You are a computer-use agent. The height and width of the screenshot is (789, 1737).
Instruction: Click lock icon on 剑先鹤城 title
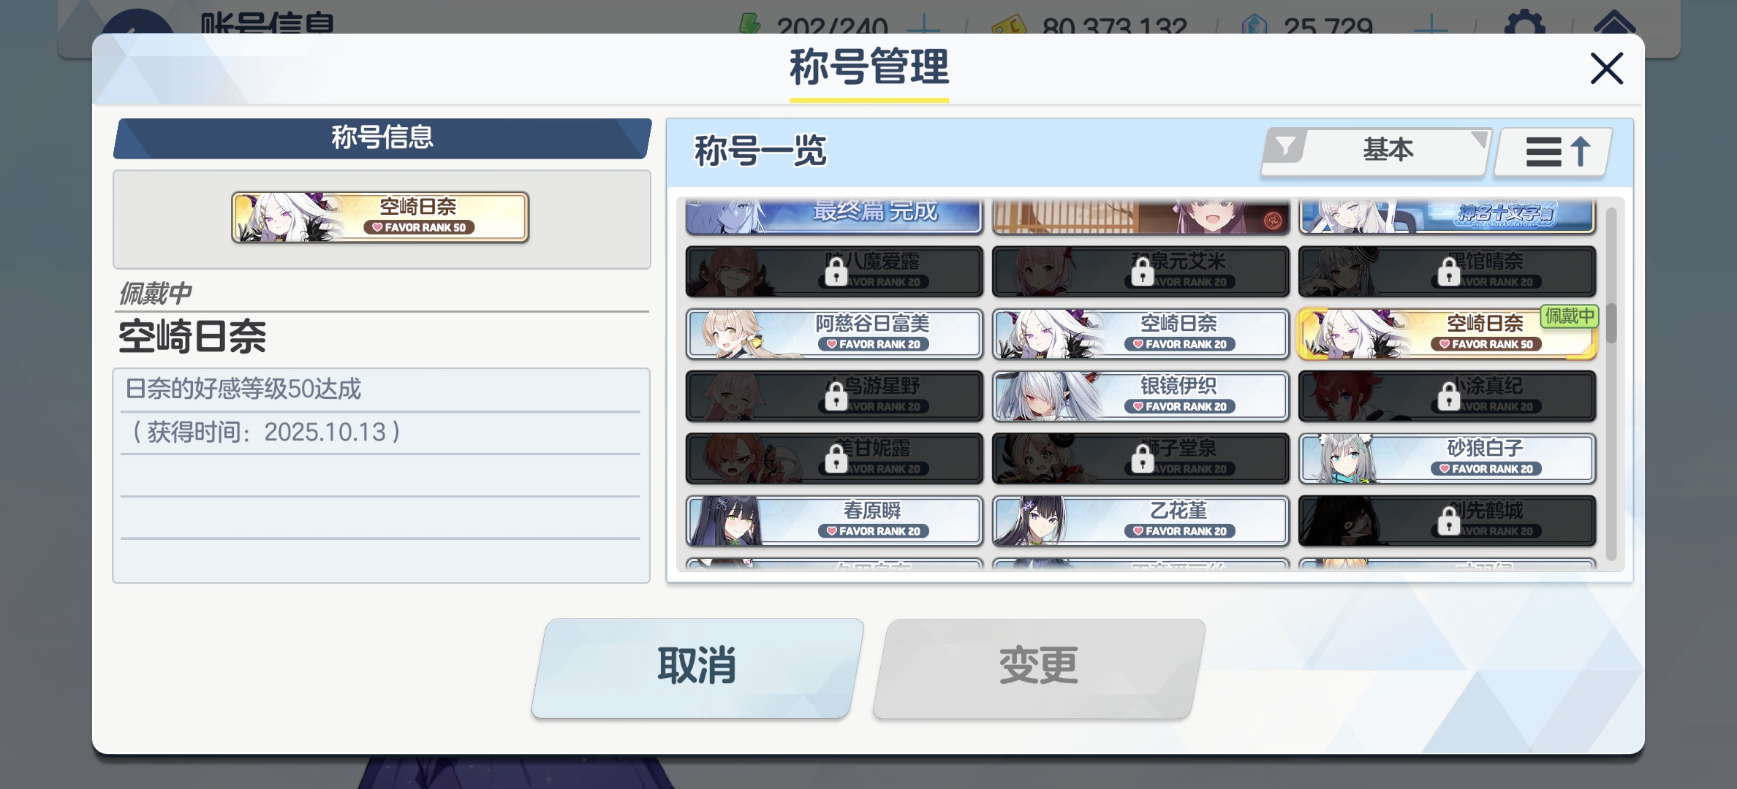click(1448, 522)
